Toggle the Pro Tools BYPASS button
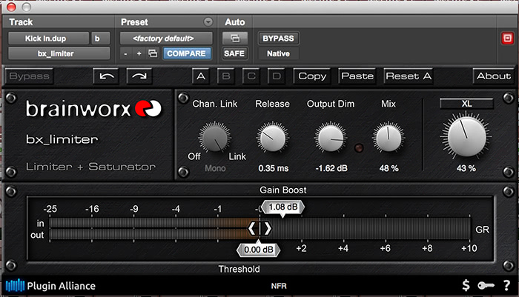The width and height of the screenshot is (519, 297). point(278,39)
